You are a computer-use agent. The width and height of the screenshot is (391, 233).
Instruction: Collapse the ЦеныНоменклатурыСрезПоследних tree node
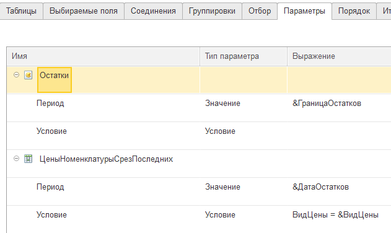(16, 159)
